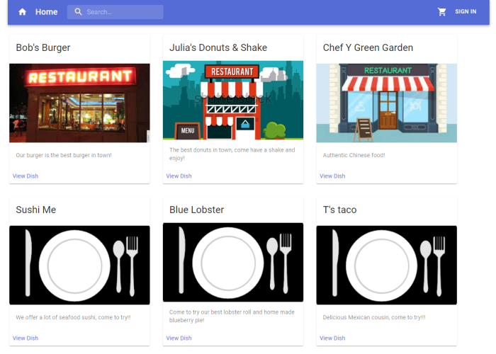
Task: Click Bob's Burger neon restaurant photo
Action: tap(79, 103)
